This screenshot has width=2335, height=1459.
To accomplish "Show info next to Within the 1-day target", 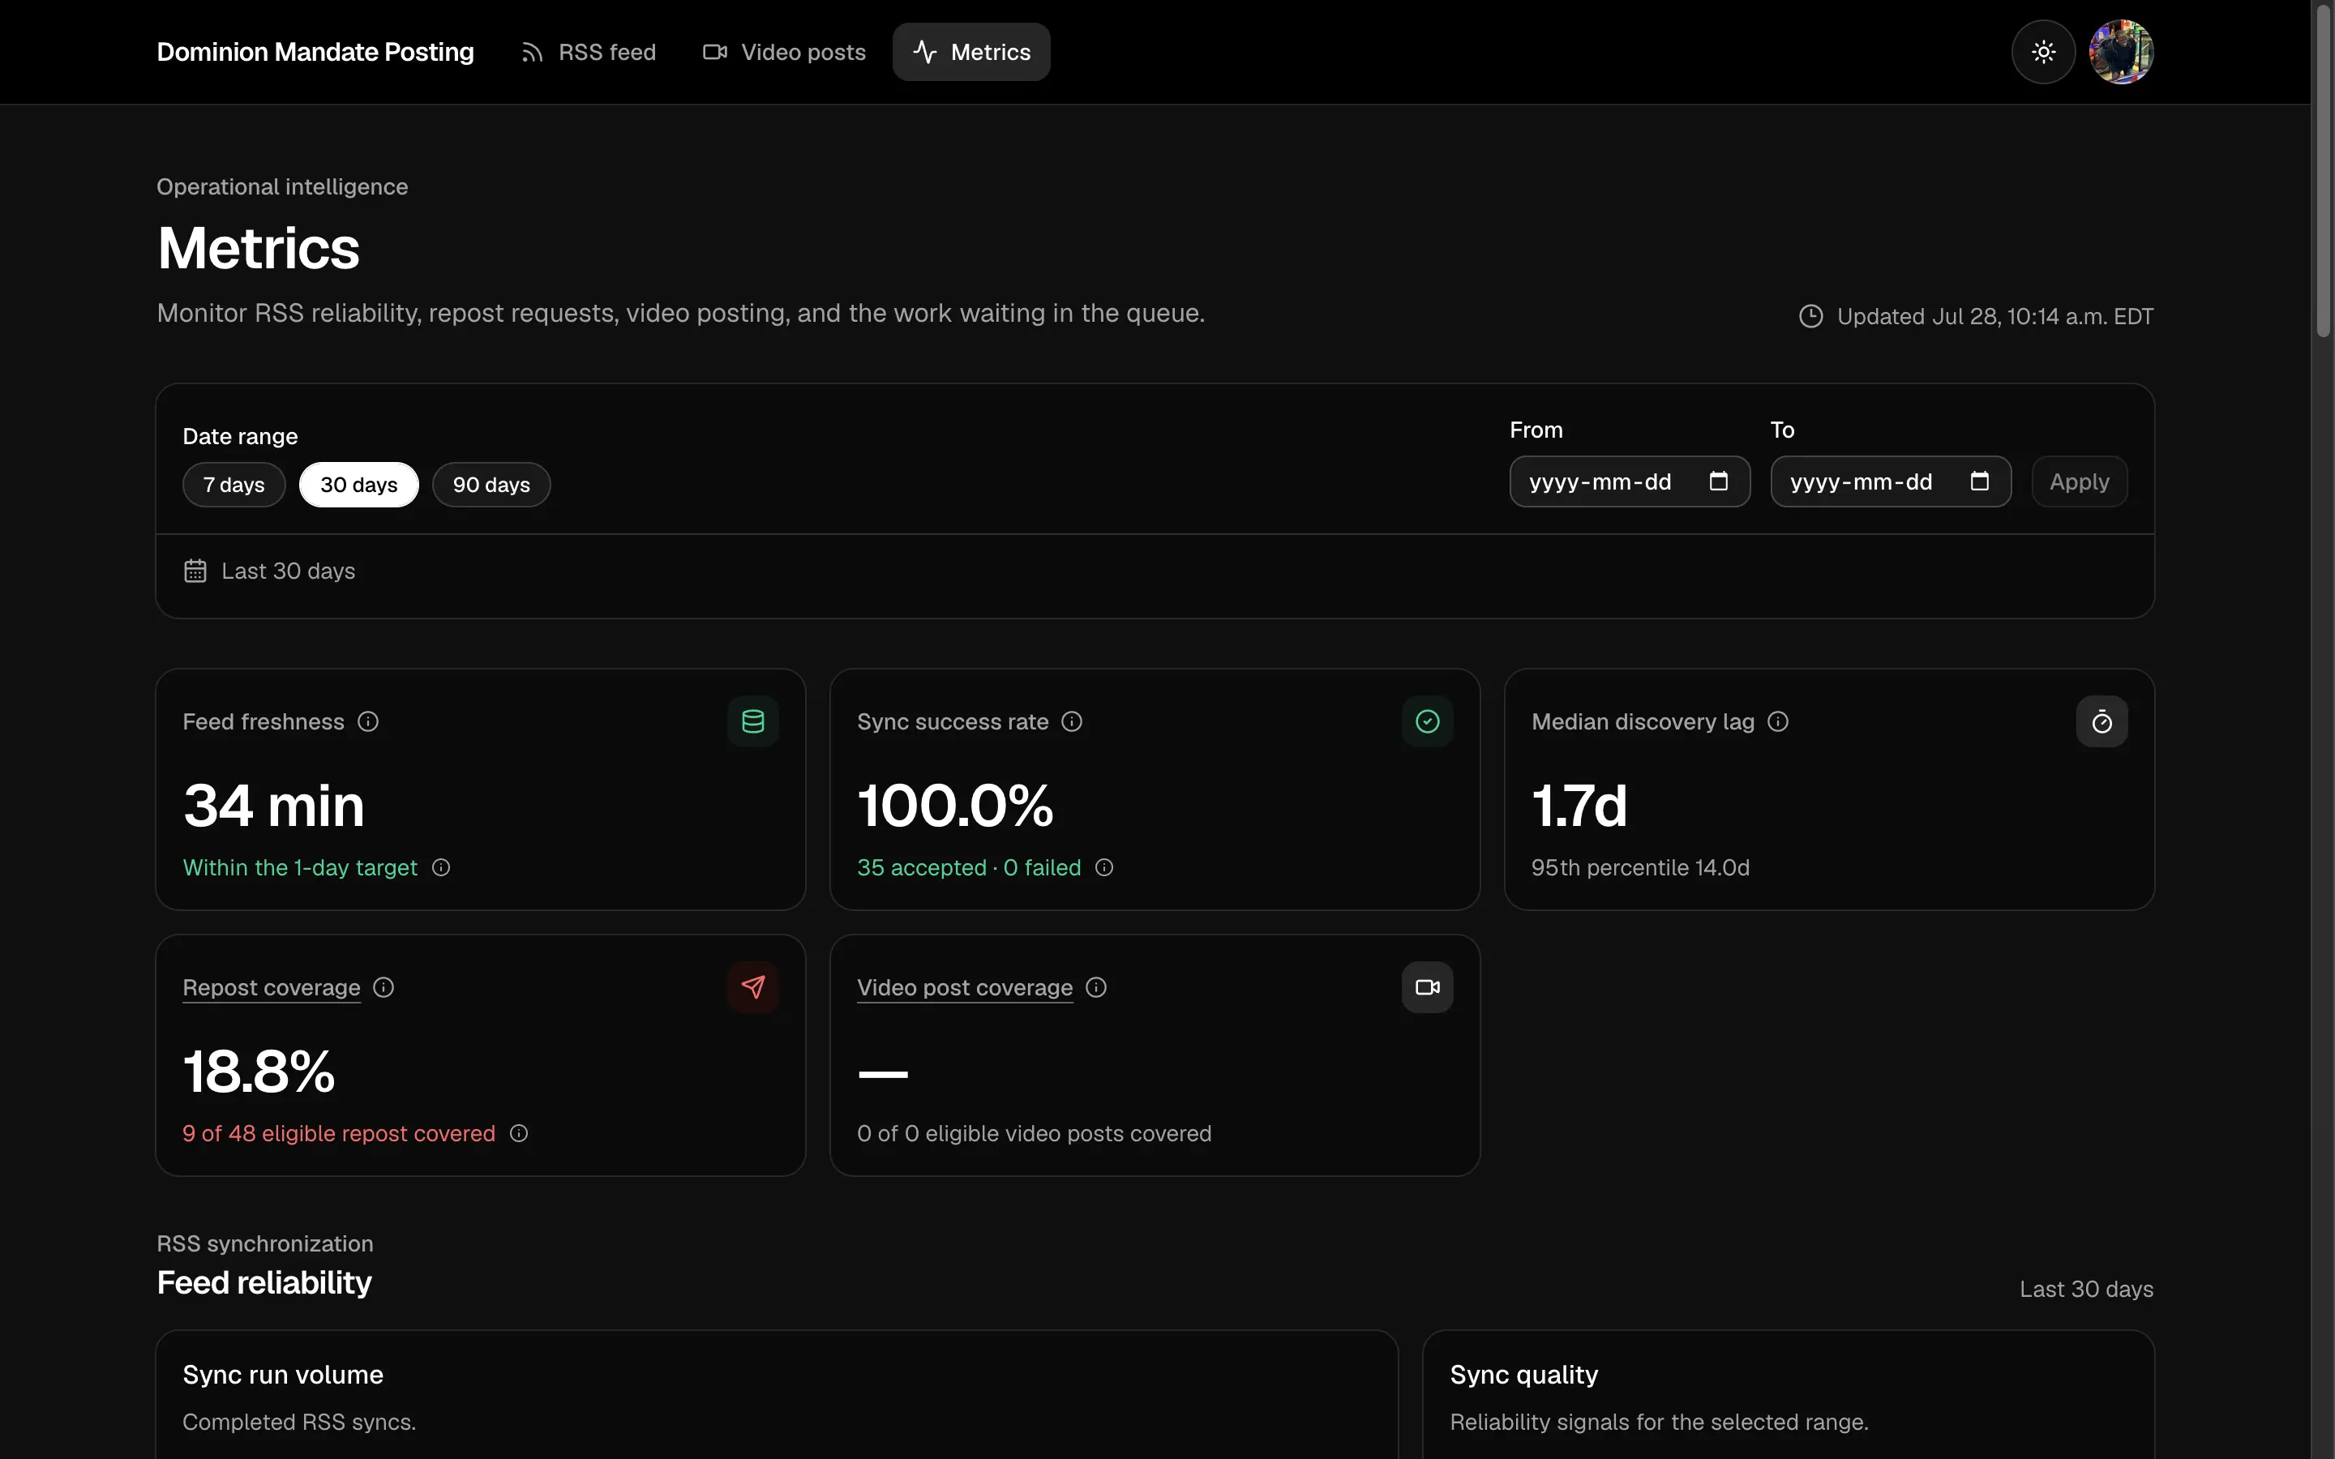I will point(441,867).
